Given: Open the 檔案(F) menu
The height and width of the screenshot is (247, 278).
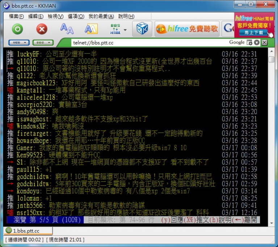Looking at the screenshot, I should 16,16.
